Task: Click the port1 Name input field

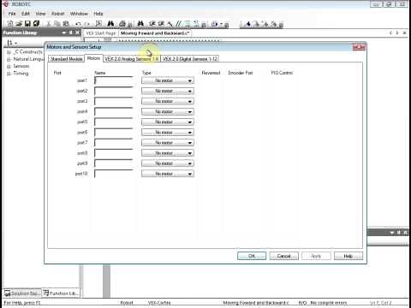Action: tap(114, 80)
